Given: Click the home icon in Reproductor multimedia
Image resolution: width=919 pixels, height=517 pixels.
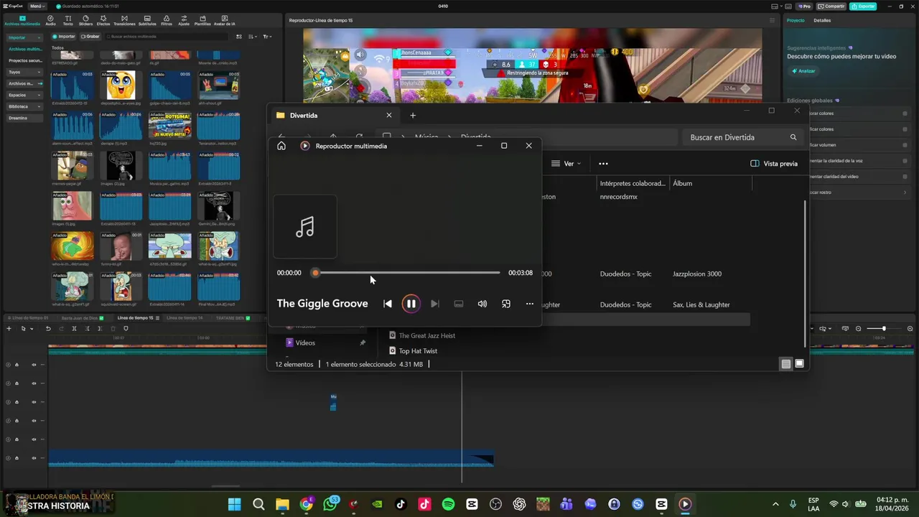Looking at the screenshot, I should pos(281,146).
